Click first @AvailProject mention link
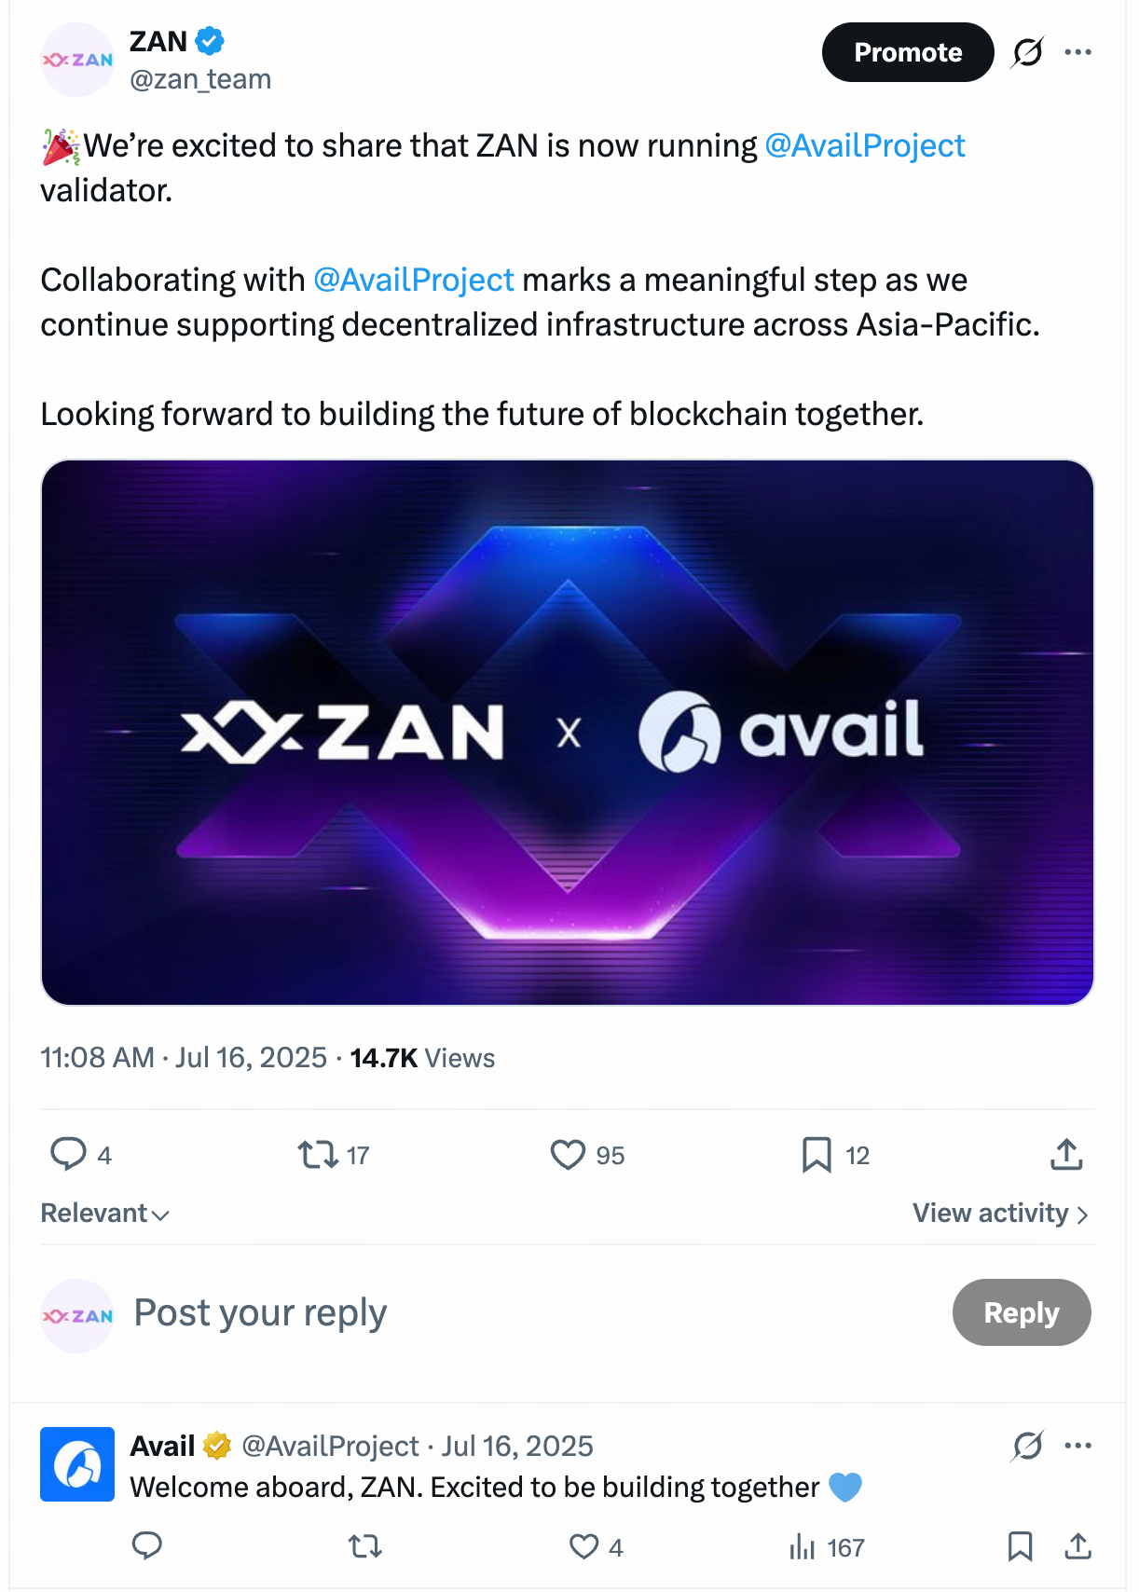 (864, 146)
